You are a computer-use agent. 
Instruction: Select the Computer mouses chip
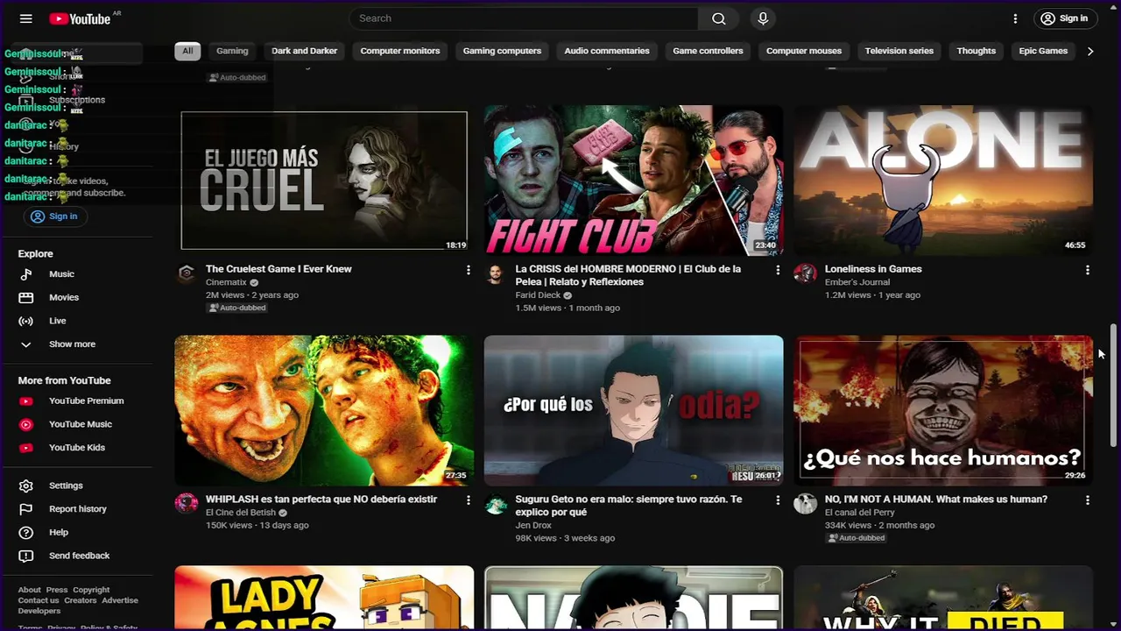[x=804, y=51]
